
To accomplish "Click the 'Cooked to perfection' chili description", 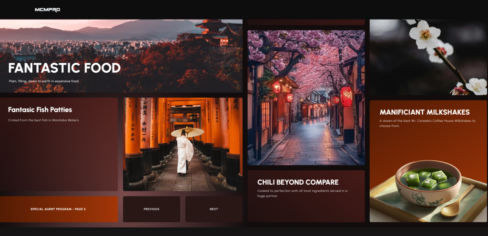I will 303,193.
